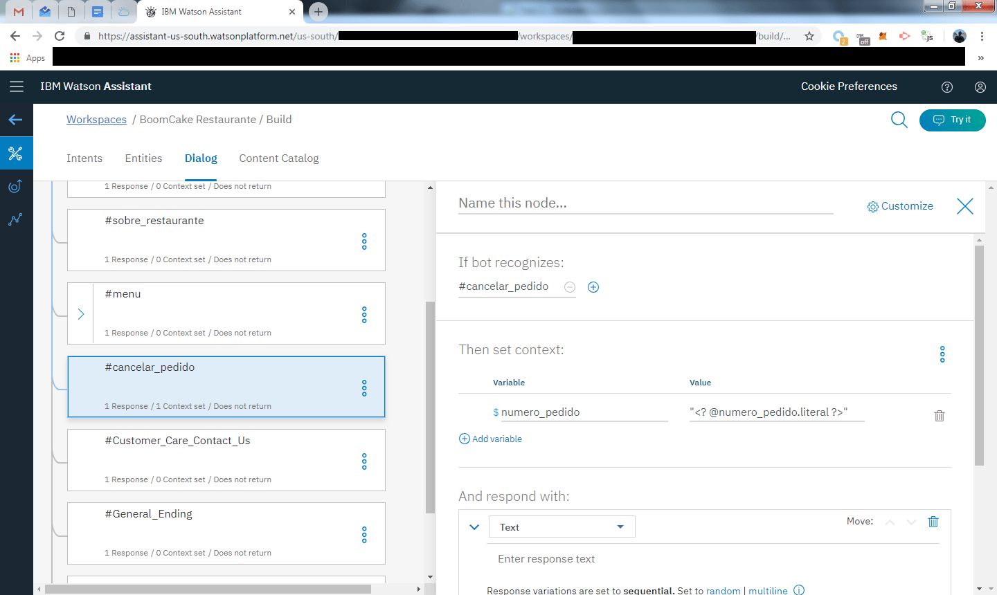Click the Workspaces breadcrumb link
This screenshot has width=997, height=595.
pyautogui.click(x=96, y=120)
